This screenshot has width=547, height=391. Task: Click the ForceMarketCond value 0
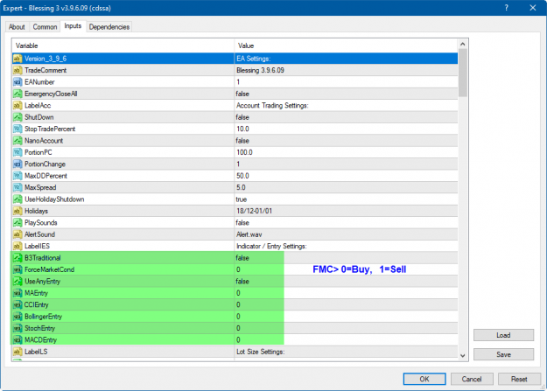coord(238,269)
